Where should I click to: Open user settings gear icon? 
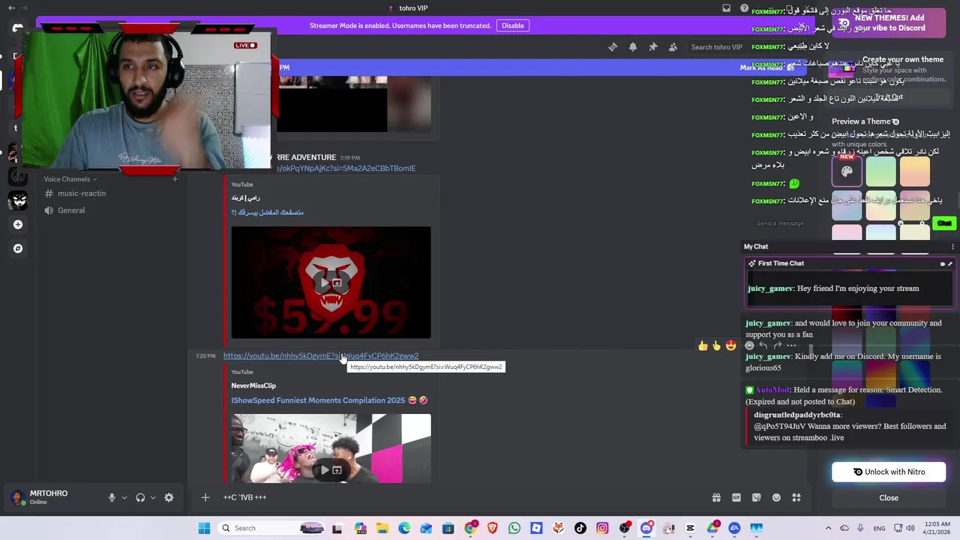coord(169,497)
